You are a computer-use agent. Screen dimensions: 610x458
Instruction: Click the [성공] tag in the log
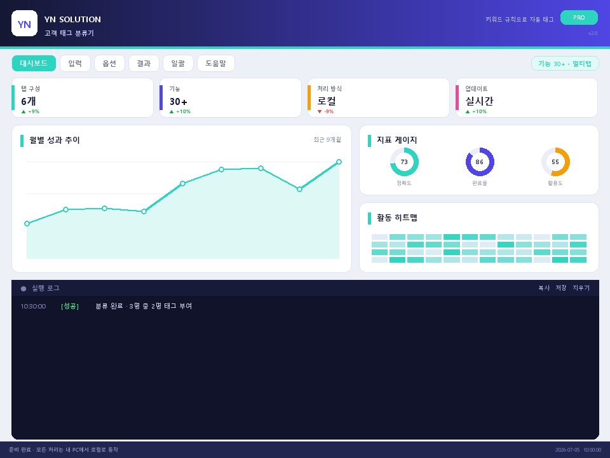point(70,306)
